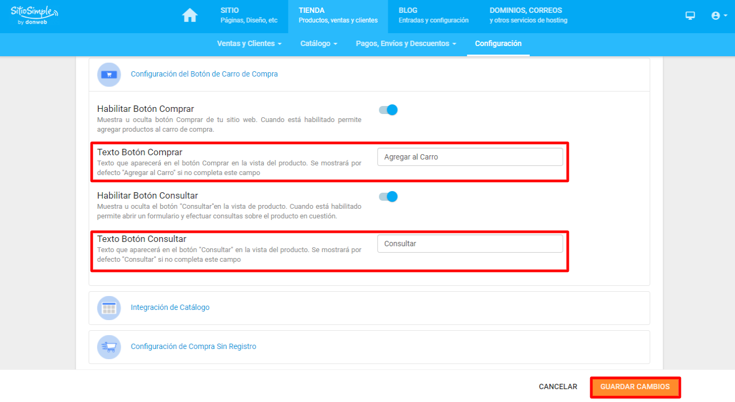Image resolution: width=735 pixels, height=402 pixels.
Task: Click the Texto Botón Consultar label
Action: pyautogui.click(x=142, y=239)
